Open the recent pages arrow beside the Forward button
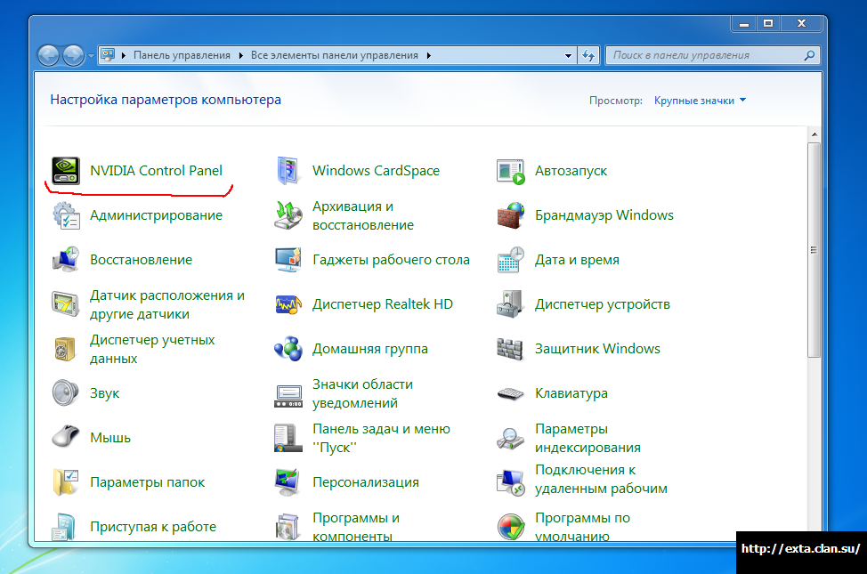This screenshot has width=867, height=574. pos(91,56)
